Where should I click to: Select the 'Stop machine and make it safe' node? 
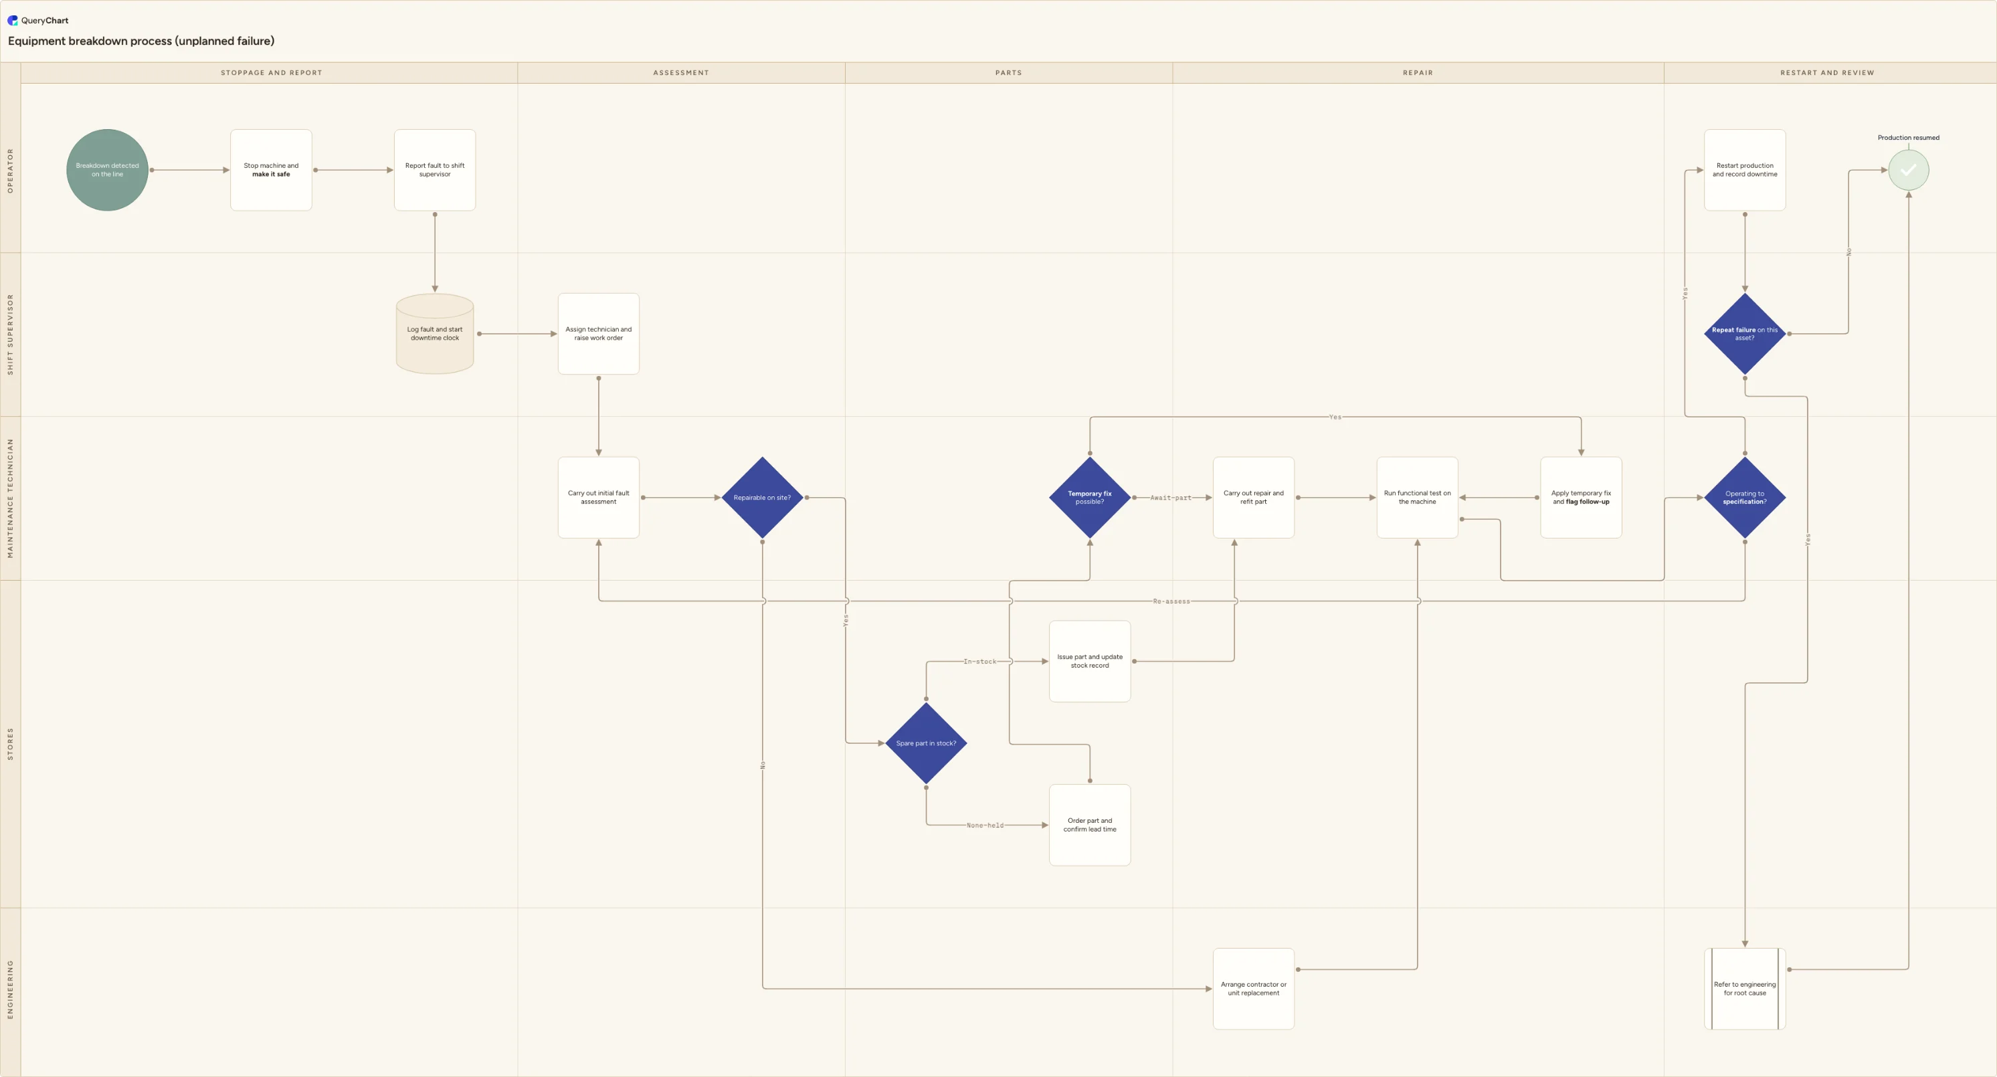272,170
